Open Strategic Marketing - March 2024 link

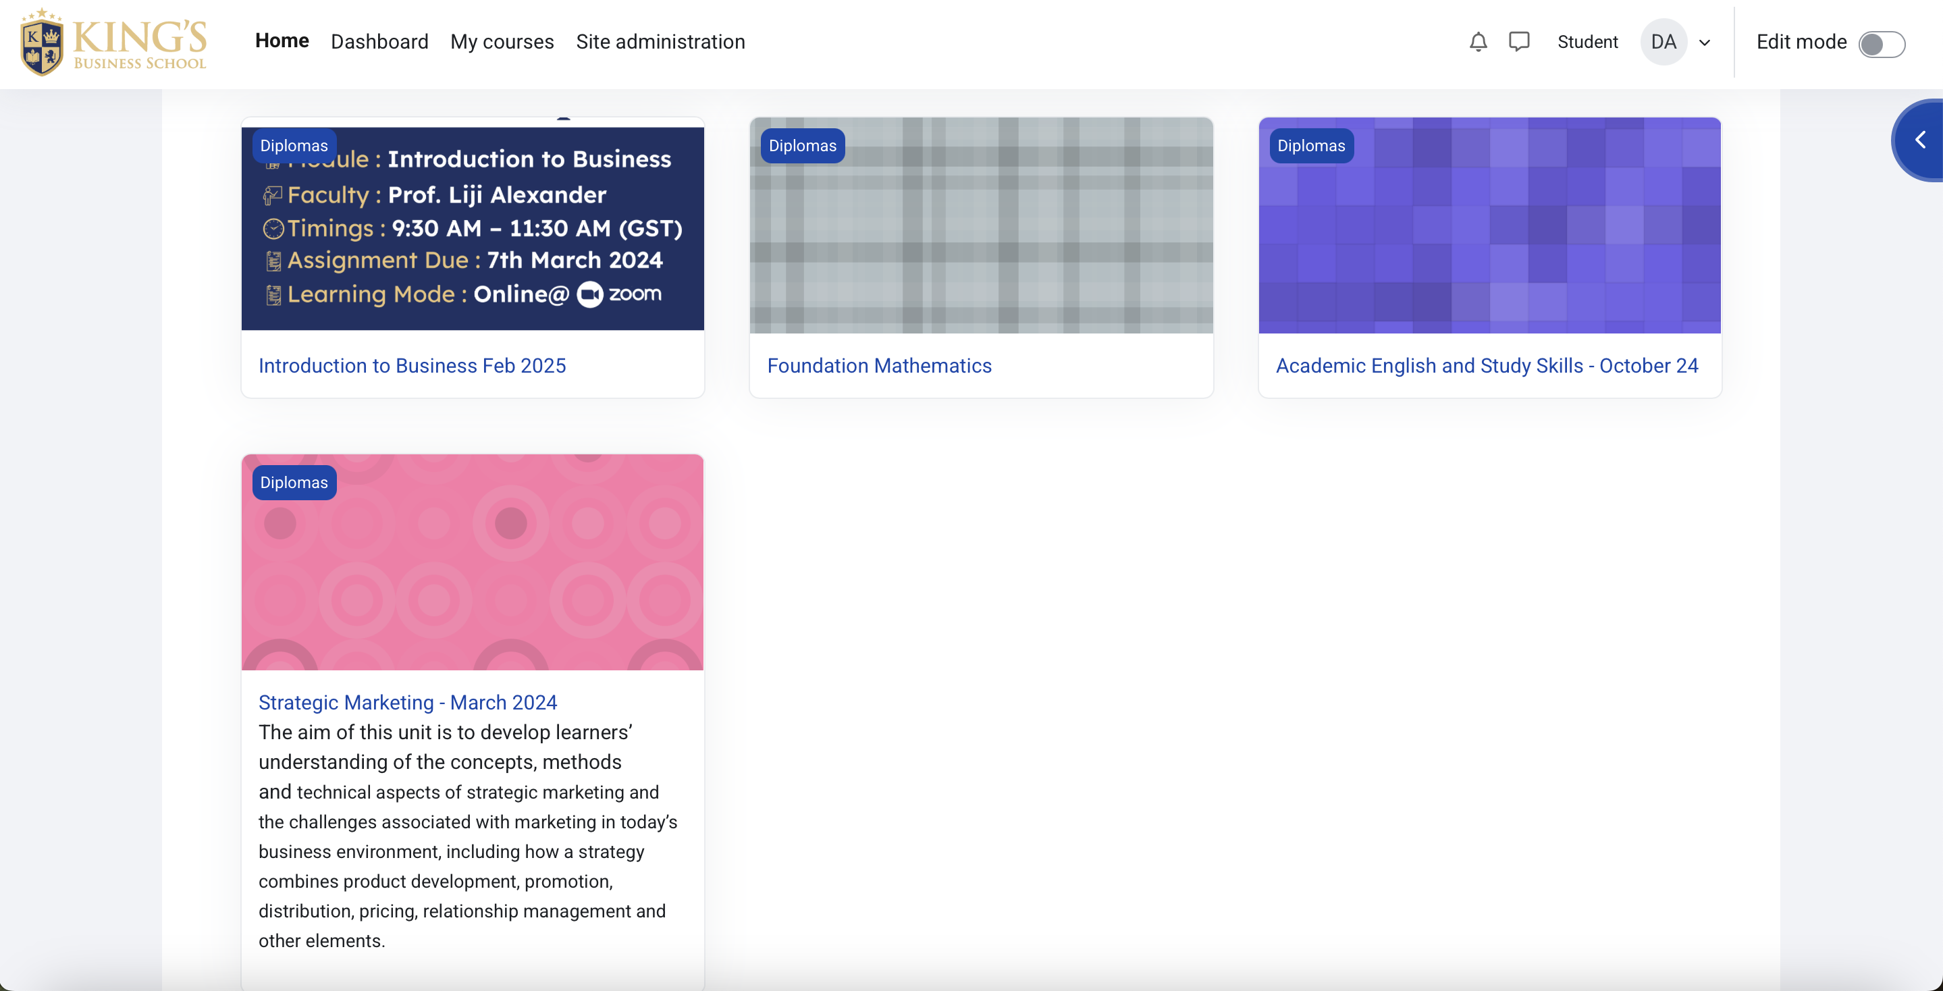407,702
